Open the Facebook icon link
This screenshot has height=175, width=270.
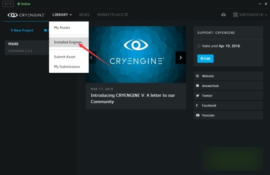point(197,105)
